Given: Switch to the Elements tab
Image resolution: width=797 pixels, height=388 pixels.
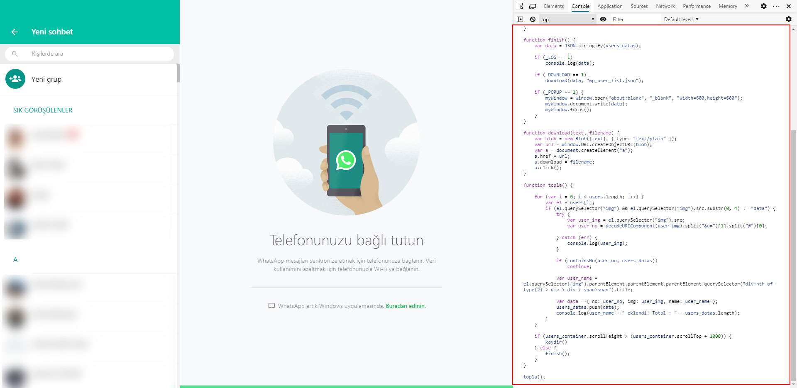Looking at the screenshot, I should tap(554, 6).
